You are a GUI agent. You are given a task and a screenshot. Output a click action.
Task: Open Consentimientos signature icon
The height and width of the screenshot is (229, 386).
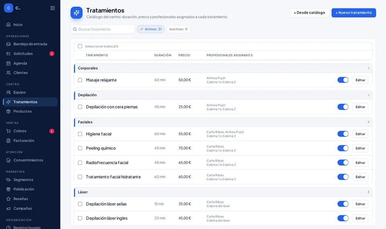click(8, 160)
